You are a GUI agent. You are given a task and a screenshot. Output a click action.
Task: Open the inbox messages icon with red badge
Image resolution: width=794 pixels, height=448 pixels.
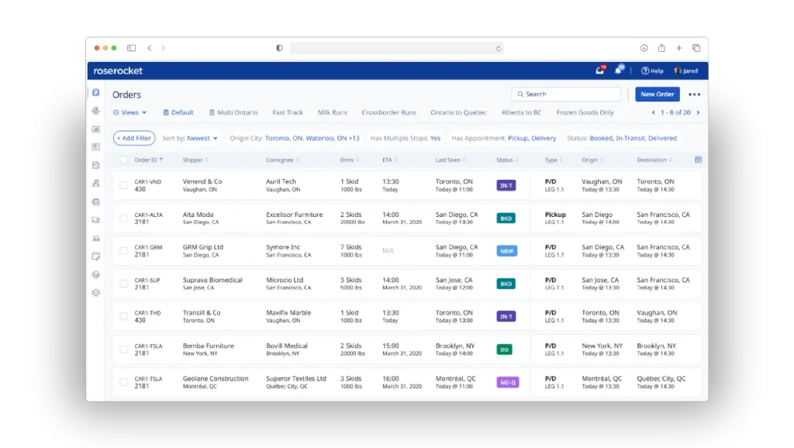[601, 71]
